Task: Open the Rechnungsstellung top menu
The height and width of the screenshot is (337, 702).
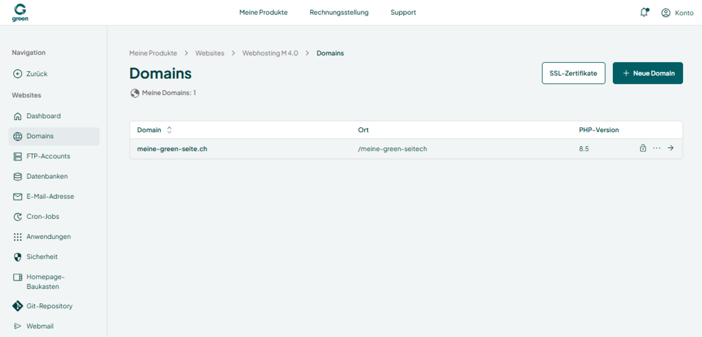Action: coord(339,13)
